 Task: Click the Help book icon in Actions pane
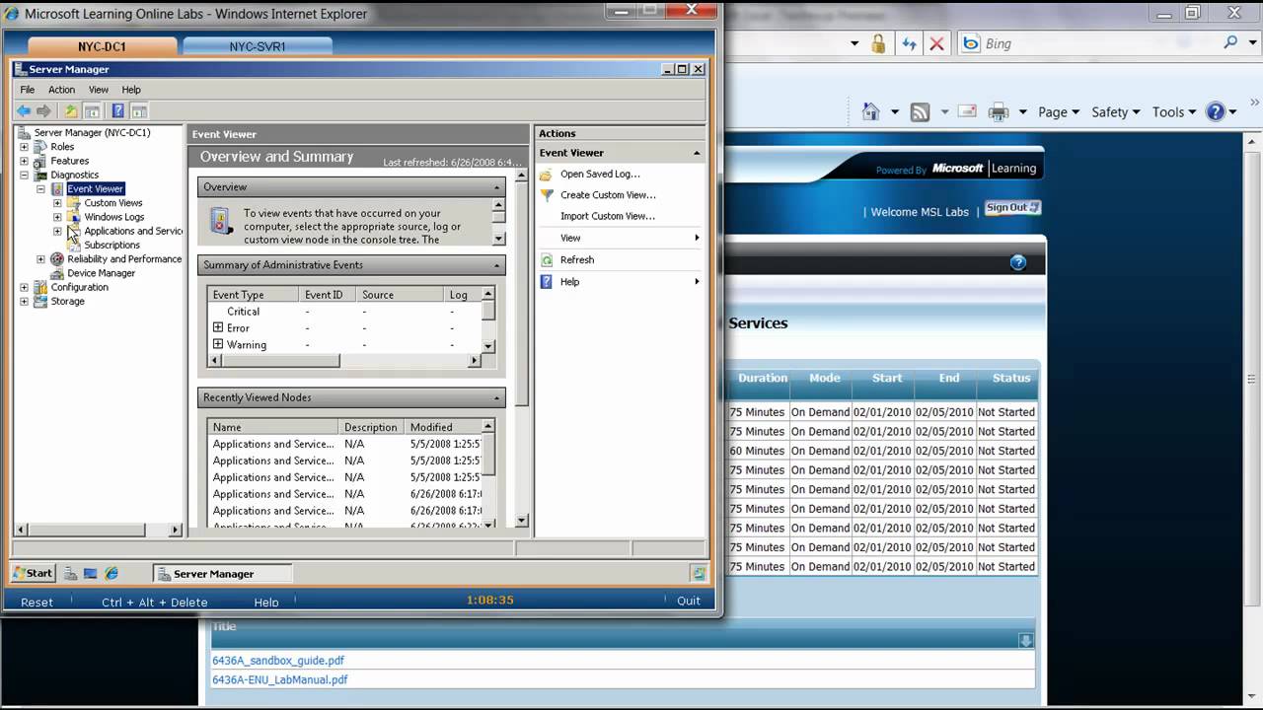point(547,282)
